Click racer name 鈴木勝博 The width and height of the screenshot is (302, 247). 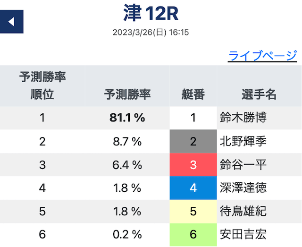(x=243, y=118)
